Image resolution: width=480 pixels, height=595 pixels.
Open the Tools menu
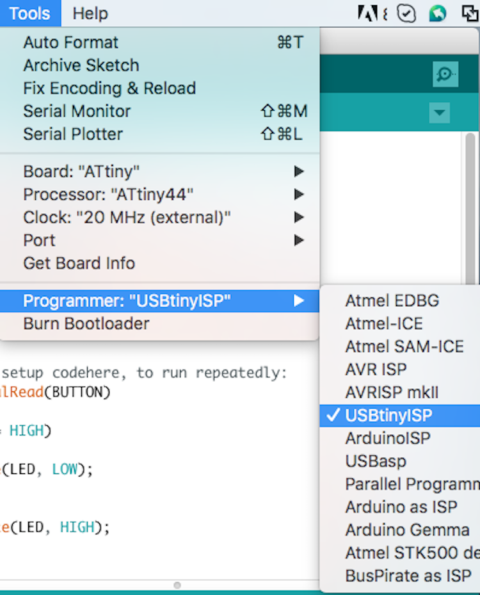point(29,13)
